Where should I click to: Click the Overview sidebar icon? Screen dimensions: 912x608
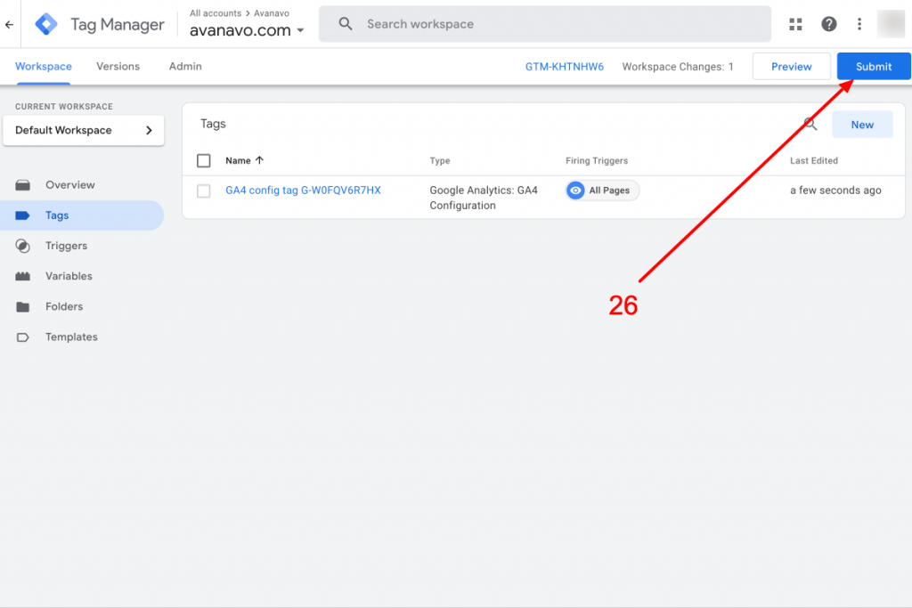[22, 185]
